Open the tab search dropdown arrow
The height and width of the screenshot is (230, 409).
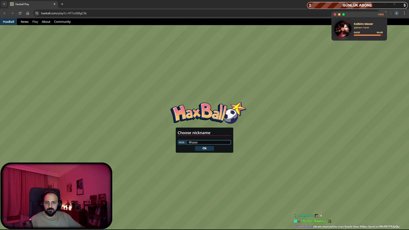click(x=4, y=4)
